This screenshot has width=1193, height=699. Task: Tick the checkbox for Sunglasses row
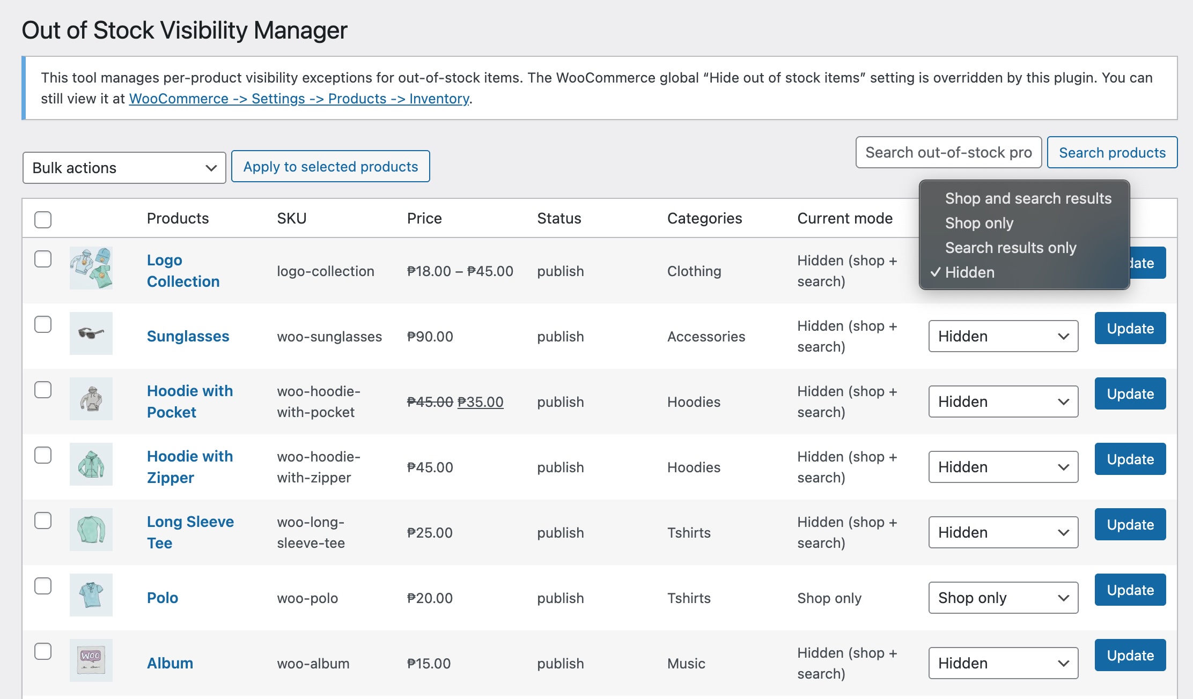(43, 324)
